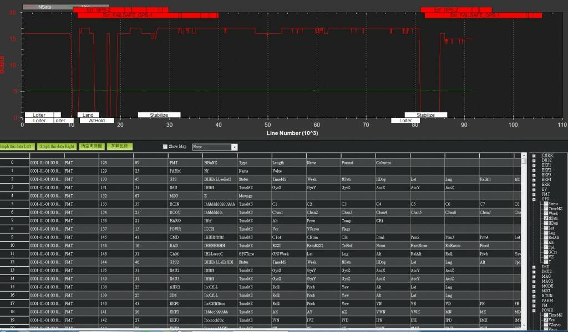This screenshot has width=568, height=332.
Task: Click the 'Line Number (10^3)' axis title
Action: pos(292,133)
